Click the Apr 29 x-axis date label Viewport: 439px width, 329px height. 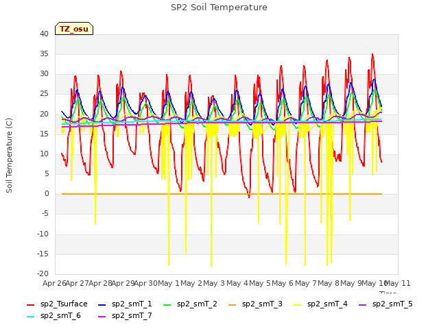click(123, 284)
